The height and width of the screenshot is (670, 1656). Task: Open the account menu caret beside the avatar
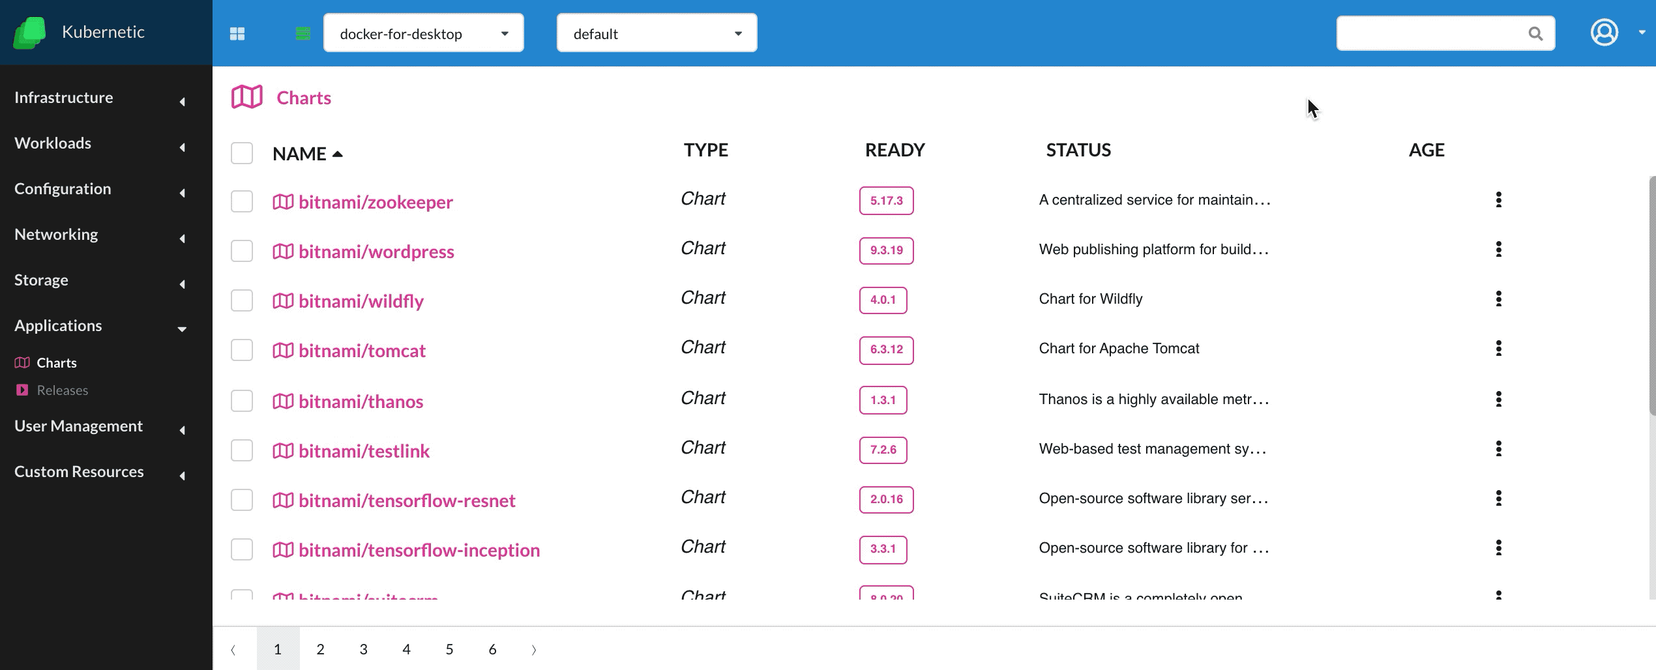click(1642, 33)
